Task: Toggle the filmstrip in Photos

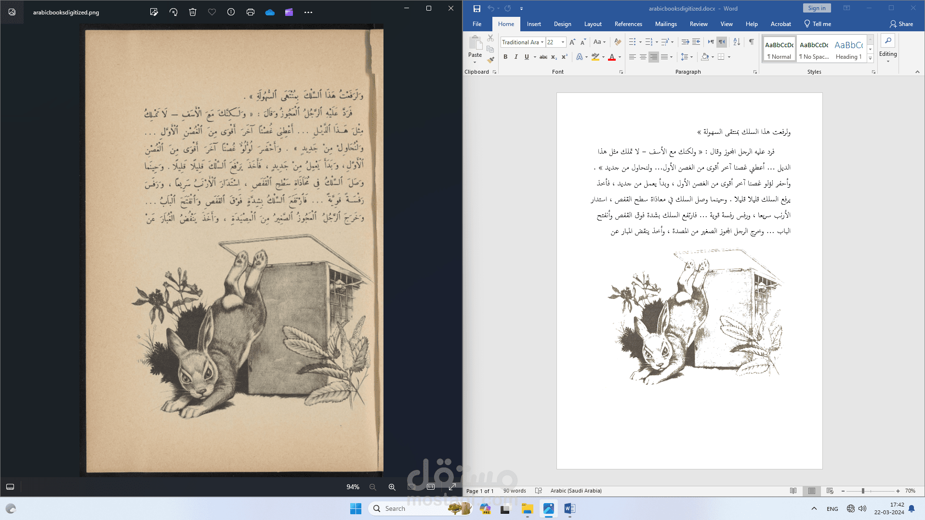Action: coord(10,487)
